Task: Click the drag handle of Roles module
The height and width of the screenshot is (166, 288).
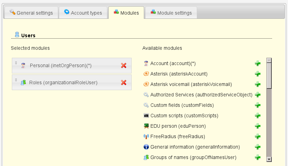Action: pos(16,80)
